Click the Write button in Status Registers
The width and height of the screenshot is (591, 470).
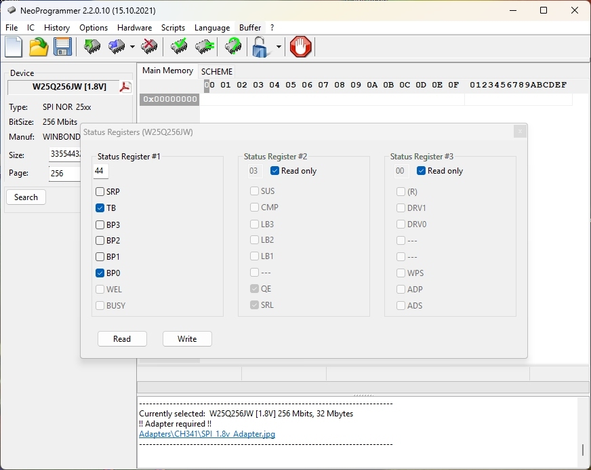(x=187, y=338)
